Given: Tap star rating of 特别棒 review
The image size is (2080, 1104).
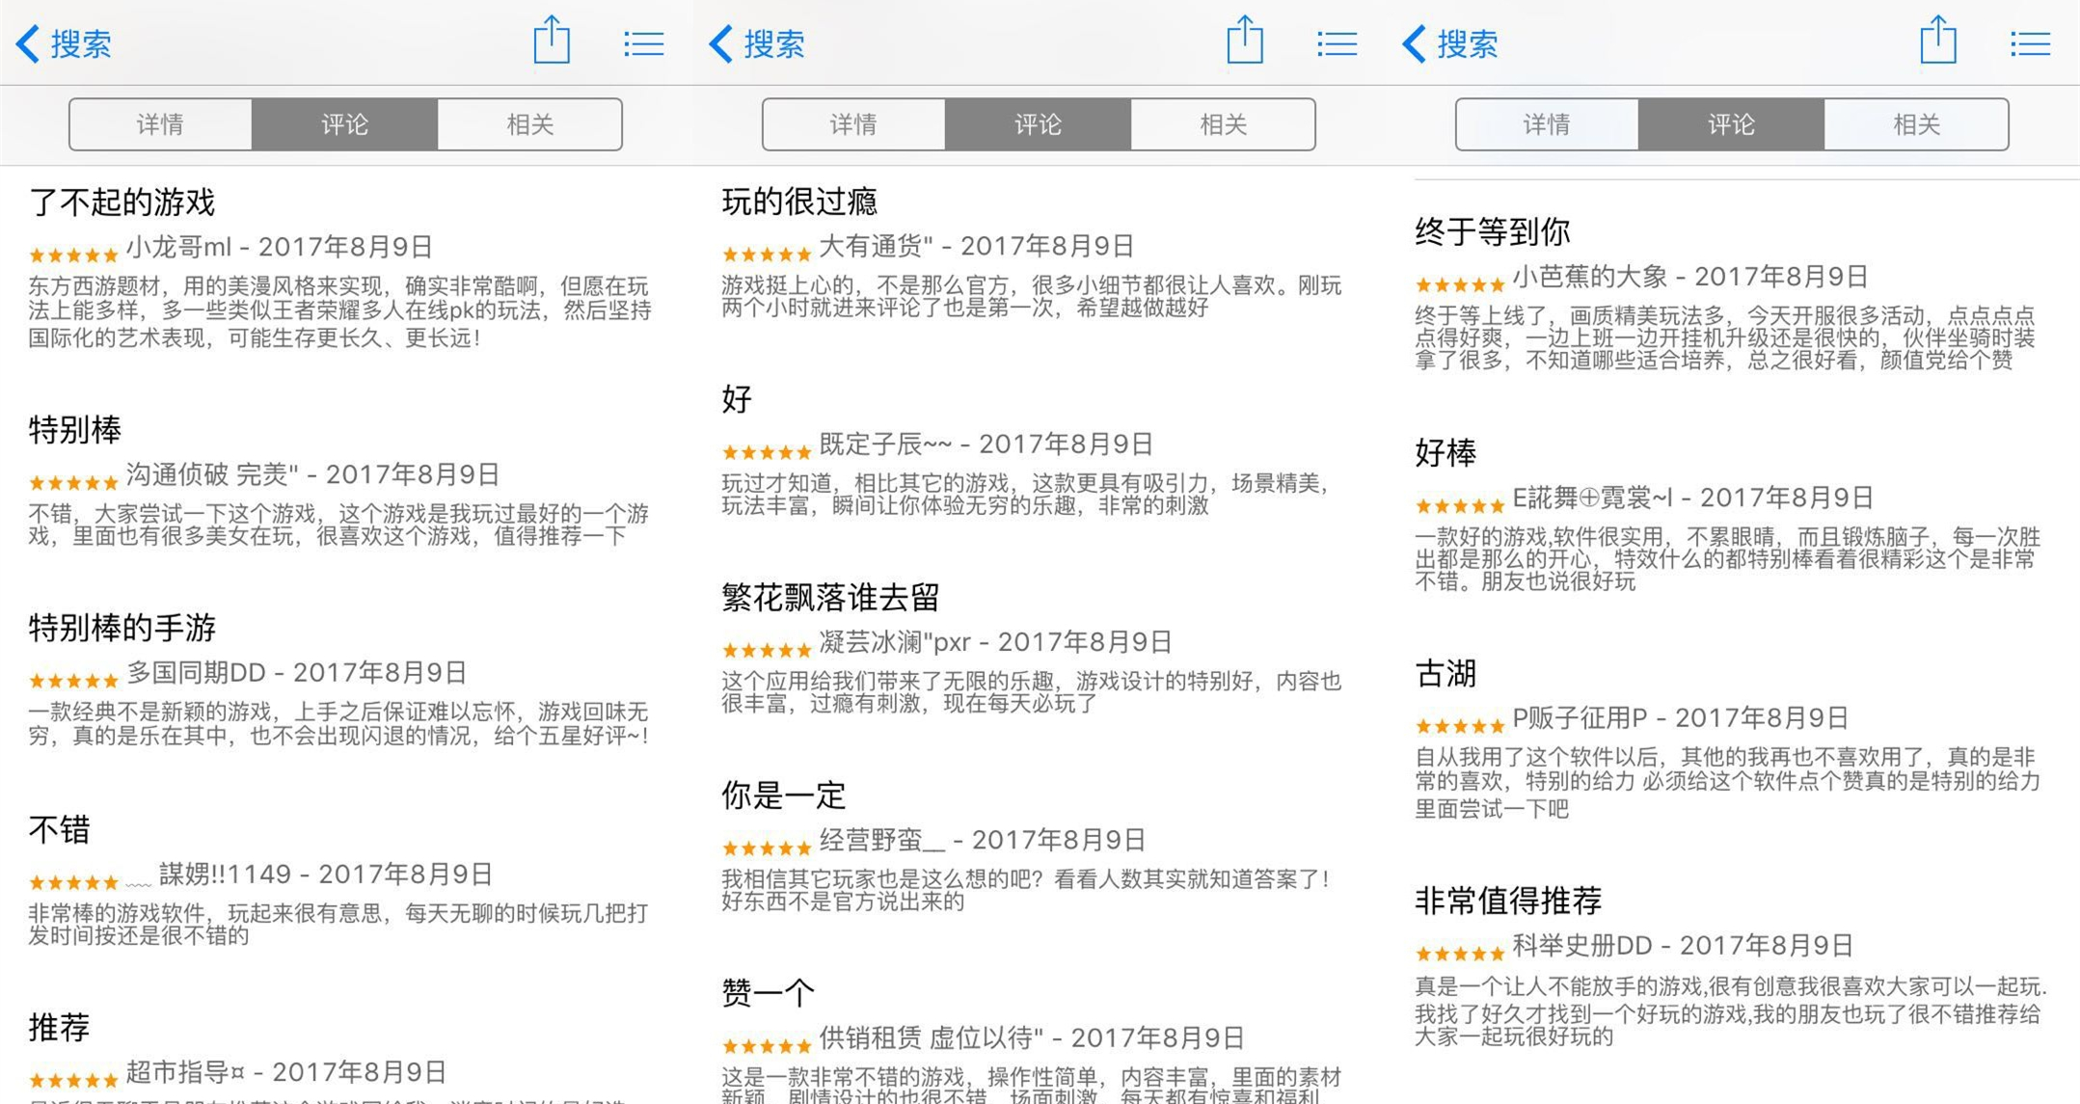Looking at the screenshot, I should point(73,482).
